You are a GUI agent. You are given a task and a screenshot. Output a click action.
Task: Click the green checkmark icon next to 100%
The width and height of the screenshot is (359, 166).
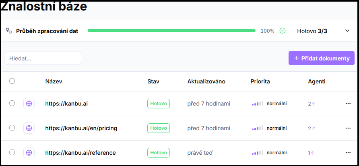pyautogui.click(x=283, y=31)
